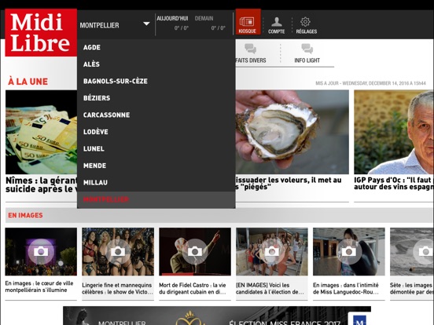
Task: Open the Info Light section
Action: tap(307, 53)
